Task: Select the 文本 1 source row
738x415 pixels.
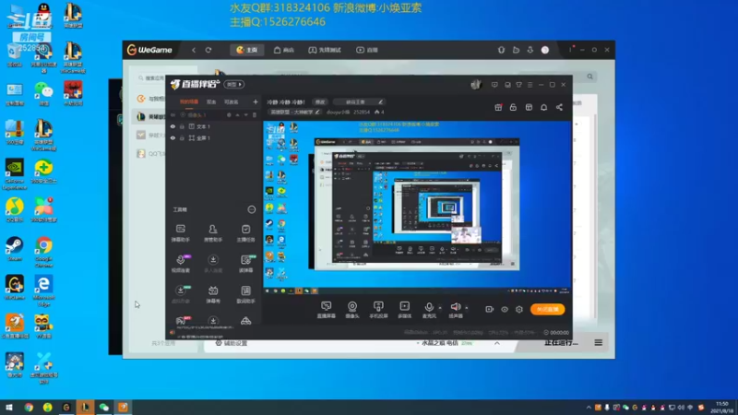Action: 214,126
